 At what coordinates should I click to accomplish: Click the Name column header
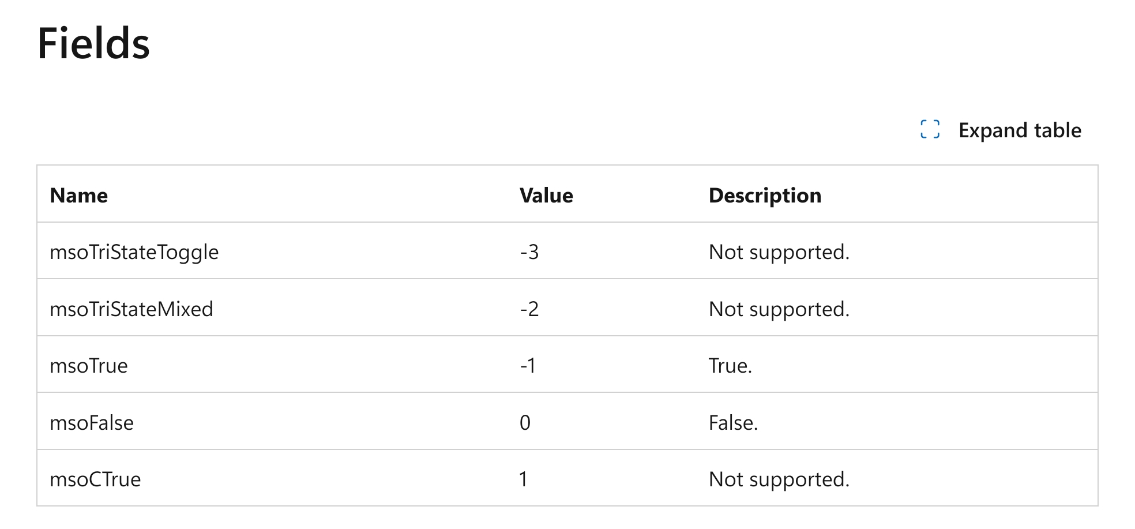coord(79,196)
